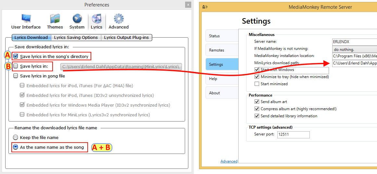Screen dimensions: 377x174
Task: Switch to Lyrics Saving Options tab
Action: (x=76, y=38)
